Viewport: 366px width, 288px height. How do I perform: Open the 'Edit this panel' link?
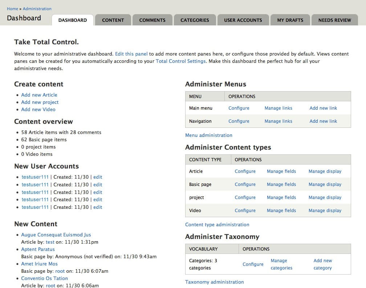click(131, 54)
